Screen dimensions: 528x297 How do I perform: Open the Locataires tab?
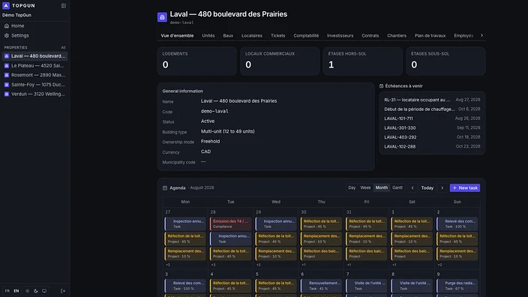pyautogui.click(x=252, y=36)
